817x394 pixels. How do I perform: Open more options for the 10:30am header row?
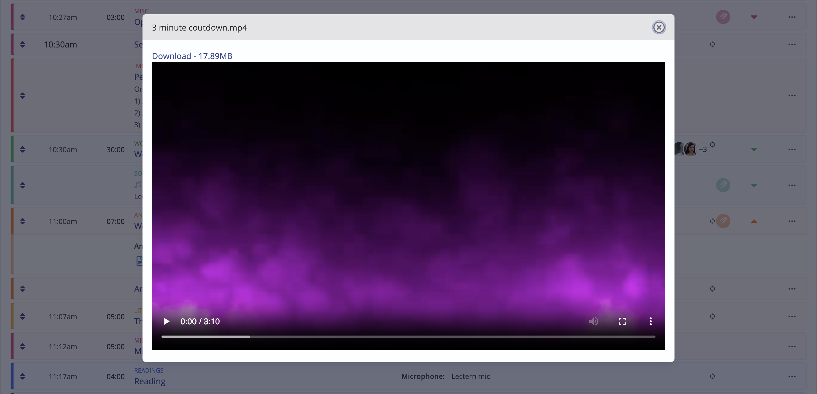pos(792,45)
